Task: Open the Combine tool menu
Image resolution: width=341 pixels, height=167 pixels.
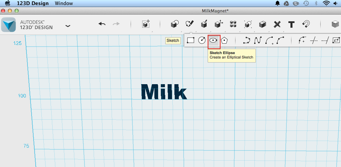Action: click(263, 24)
